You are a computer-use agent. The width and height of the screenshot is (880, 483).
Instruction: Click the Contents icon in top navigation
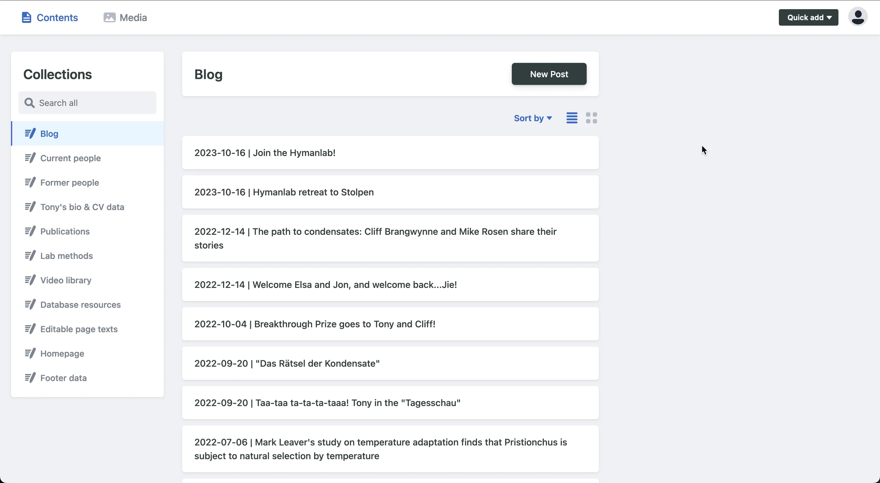tap(27, 17)
